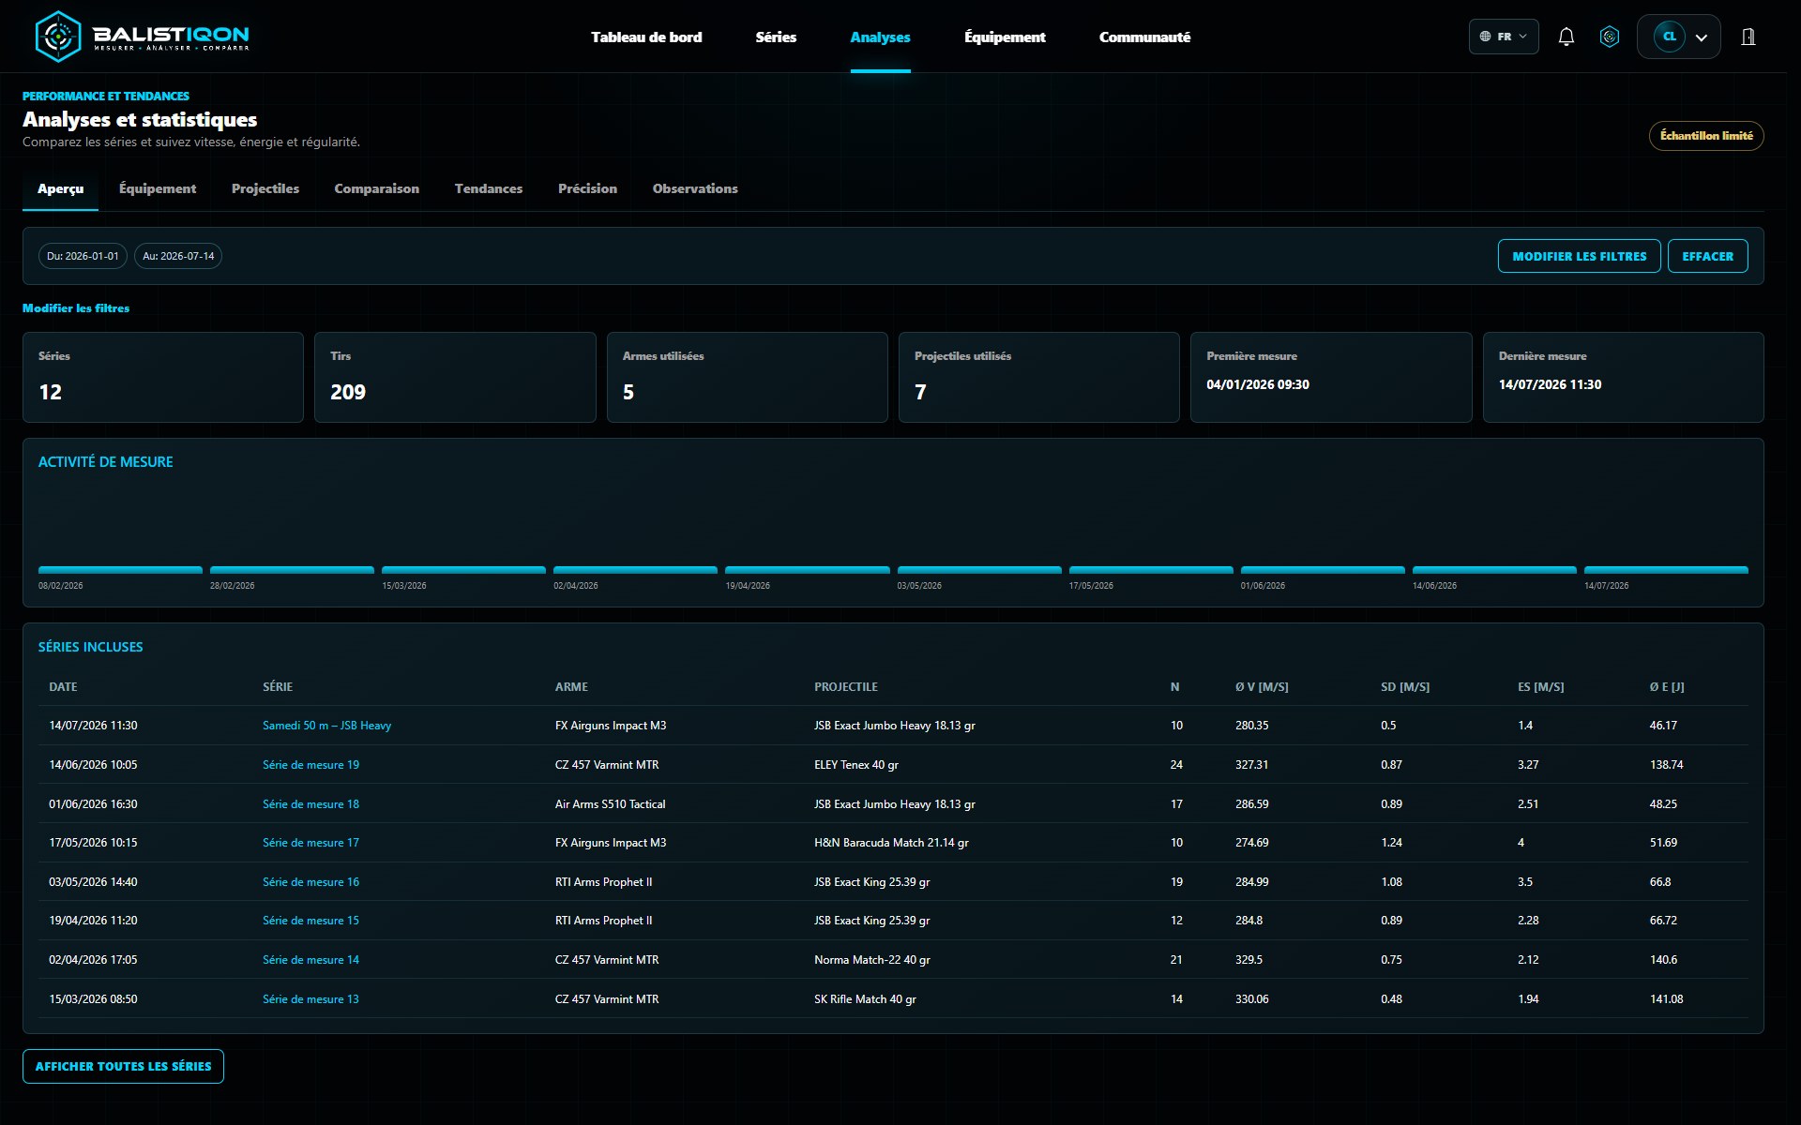Click the Afficher toutes les séries button
This screenshot has height=1125, width=1801.
123,1066
